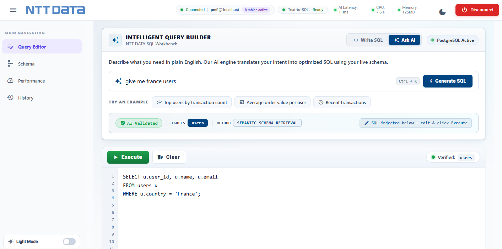
Task: Click the PostgreSQL Active badge
Action: pyautogui.click(x=453, y=40)
